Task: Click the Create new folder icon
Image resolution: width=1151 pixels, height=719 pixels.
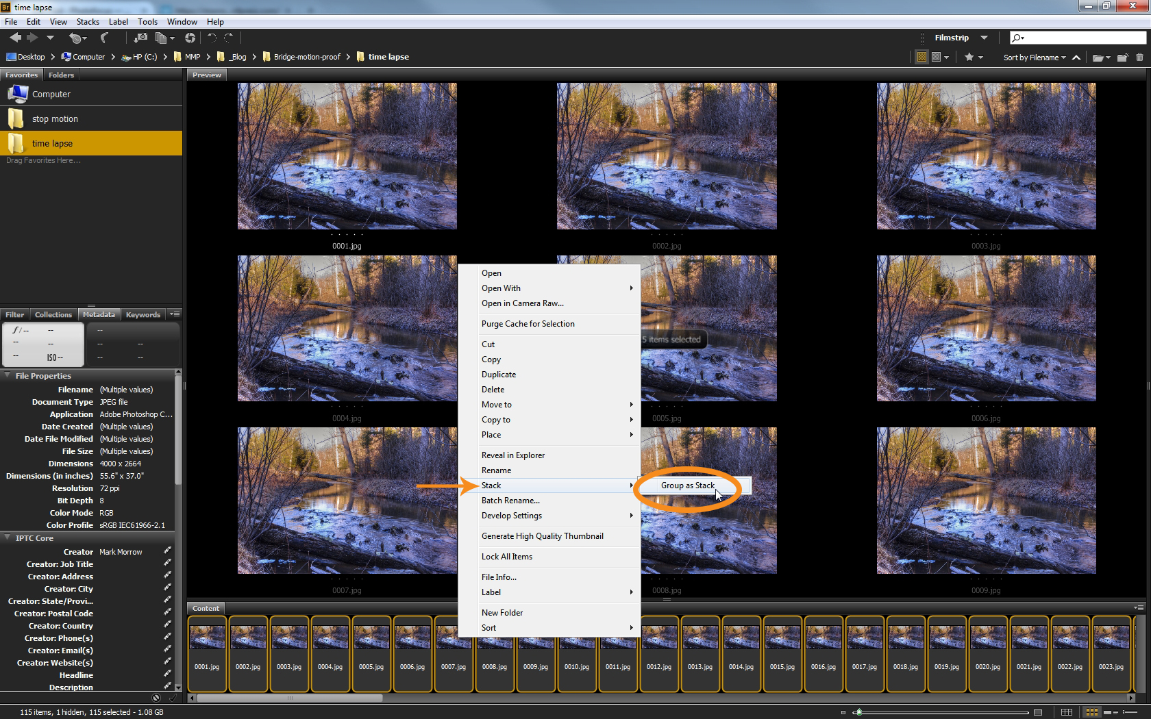Action: (x=1122, y=58)
